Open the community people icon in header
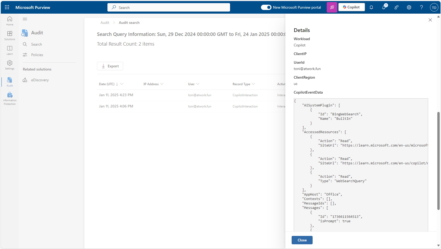 coord(396,7)
